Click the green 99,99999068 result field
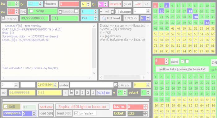The width and height of the screenshot is (217, 118). point(34,18)
